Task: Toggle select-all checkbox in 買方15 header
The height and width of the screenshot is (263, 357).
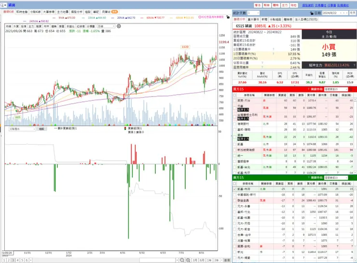Action: coord(234,95)
